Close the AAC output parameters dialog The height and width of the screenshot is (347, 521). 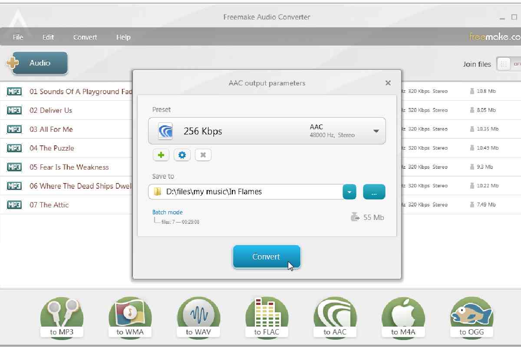[x=388, y=83]
